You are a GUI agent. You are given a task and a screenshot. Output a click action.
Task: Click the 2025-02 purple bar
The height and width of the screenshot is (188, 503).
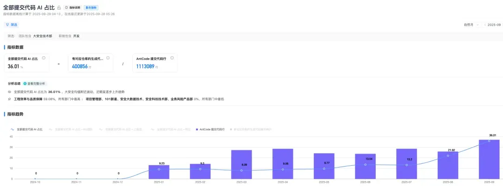click(200, 171)
